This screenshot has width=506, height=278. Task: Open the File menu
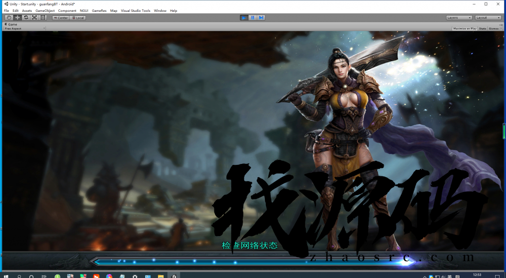click(6, 11)
